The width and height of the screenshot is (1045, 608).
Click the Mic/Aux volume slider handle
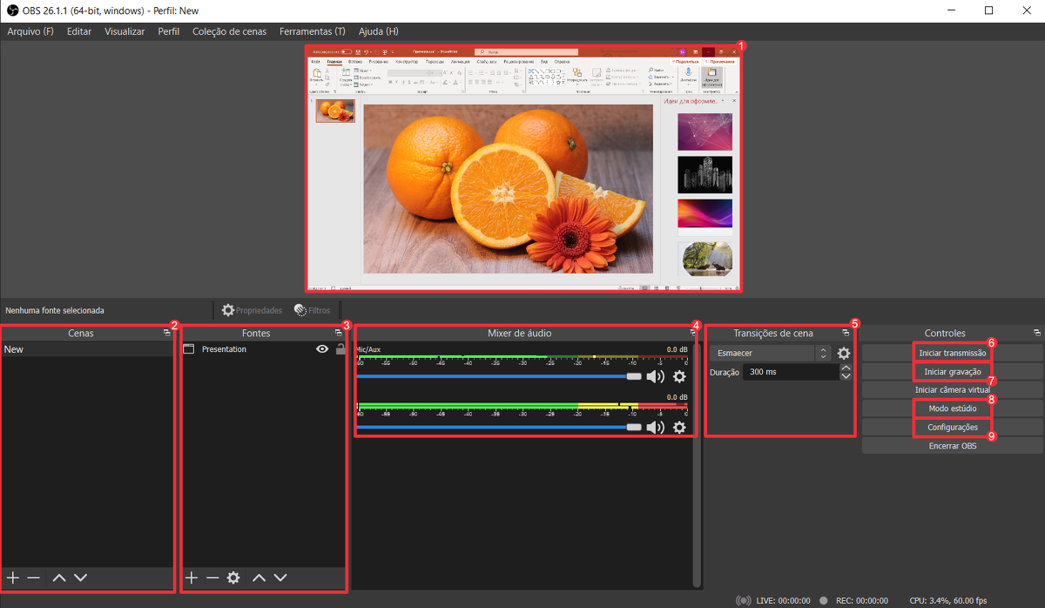pos(634,377)
